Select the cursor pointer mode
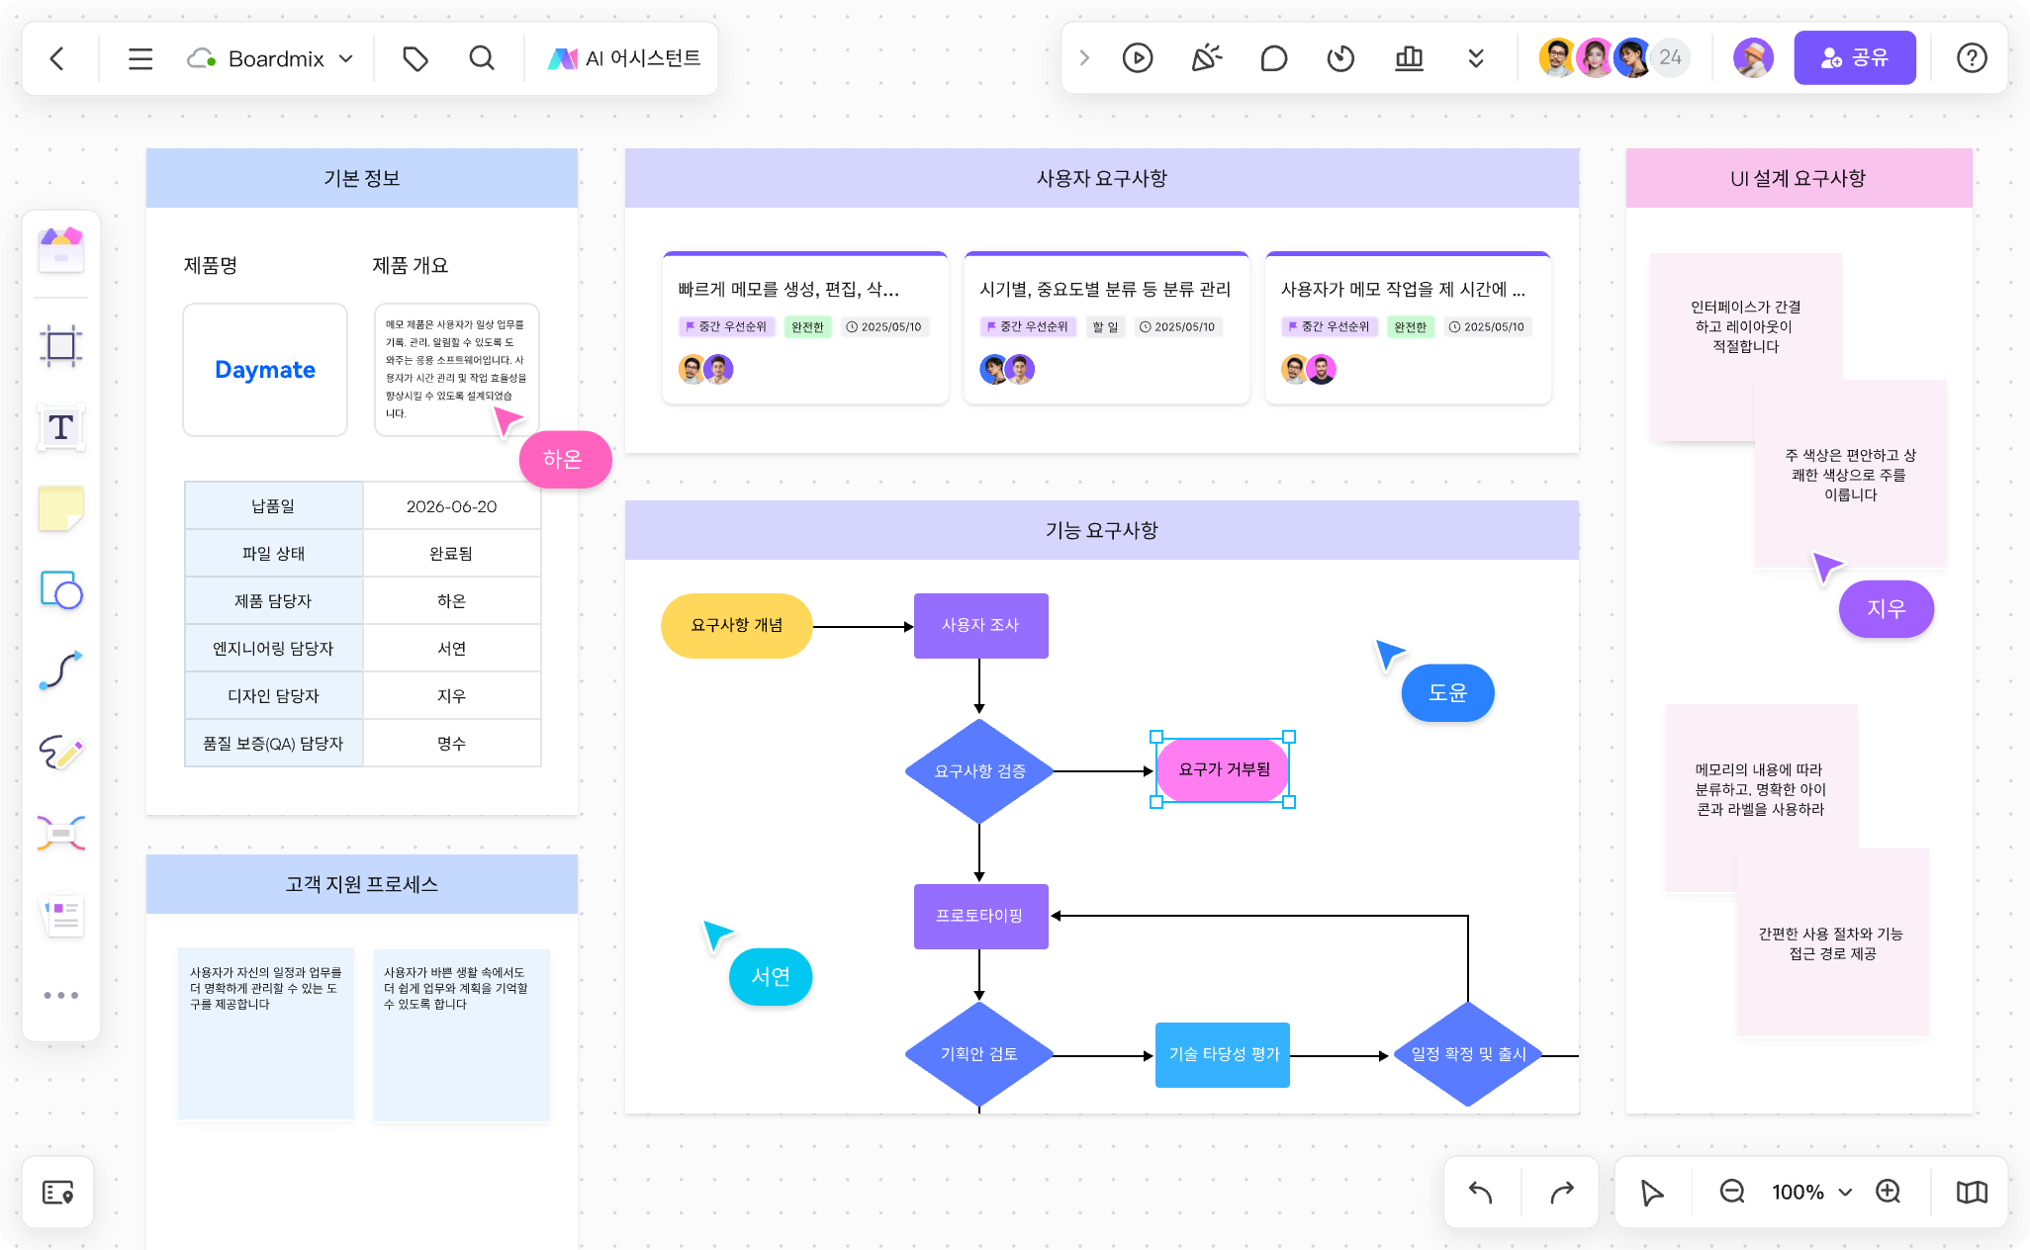 pos(1652,1193)
